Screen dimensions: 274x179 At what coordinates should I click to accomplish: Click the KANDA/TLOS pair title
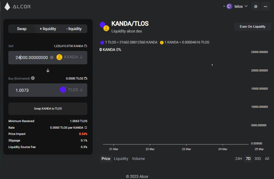(130, 24)
